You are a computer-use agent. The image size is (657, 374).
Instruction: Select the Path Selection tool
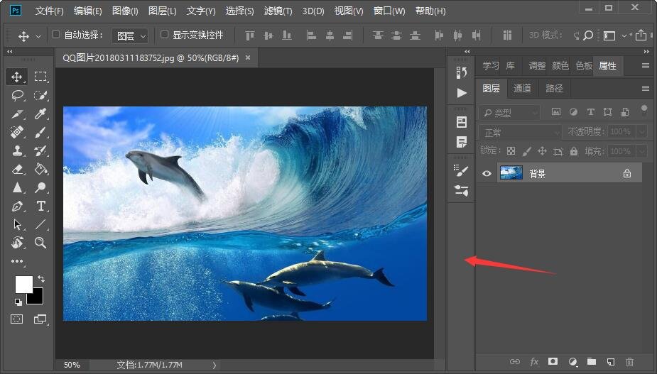[x=17, y=224]
